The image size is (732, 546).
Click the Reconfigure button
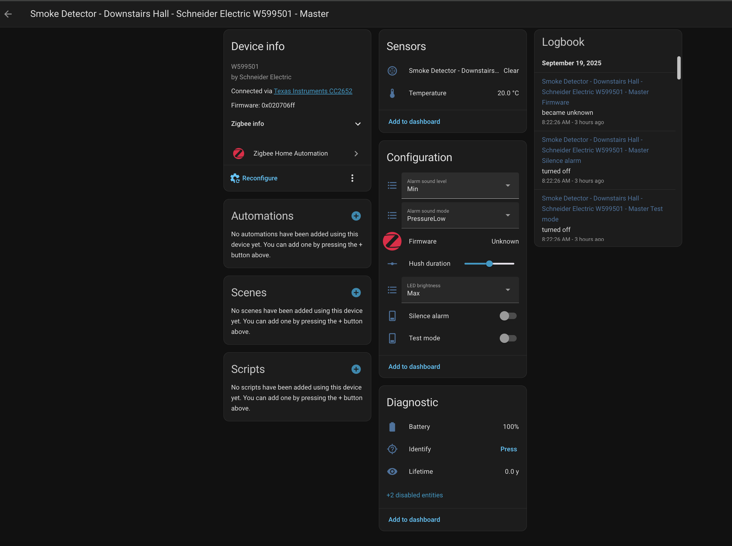(x=254, y=178)
